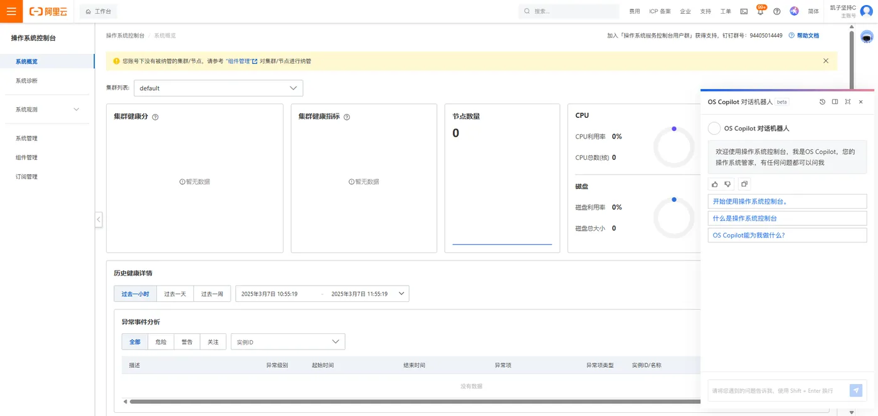Viewport: 878px width, 416px height.
Task: Open the 集群列表 default dropdown
Action: pos(218,88)
